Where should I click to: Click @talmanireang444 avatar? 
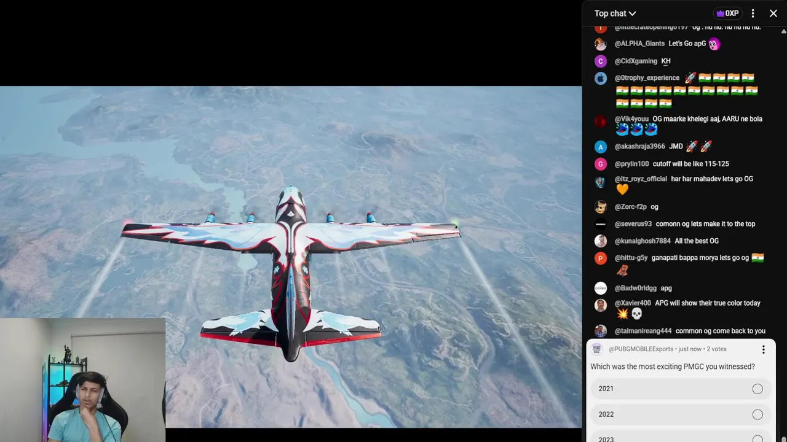click(601, 331)
